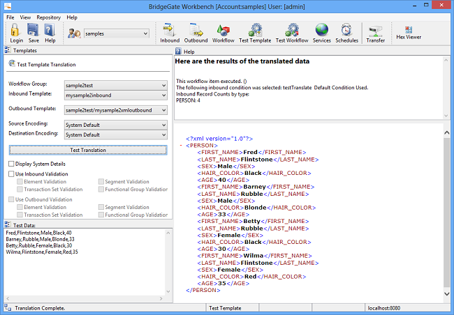Open the Source Encoding dropdown
Viewport: 454px width, 315px height.
coord(163,125)
